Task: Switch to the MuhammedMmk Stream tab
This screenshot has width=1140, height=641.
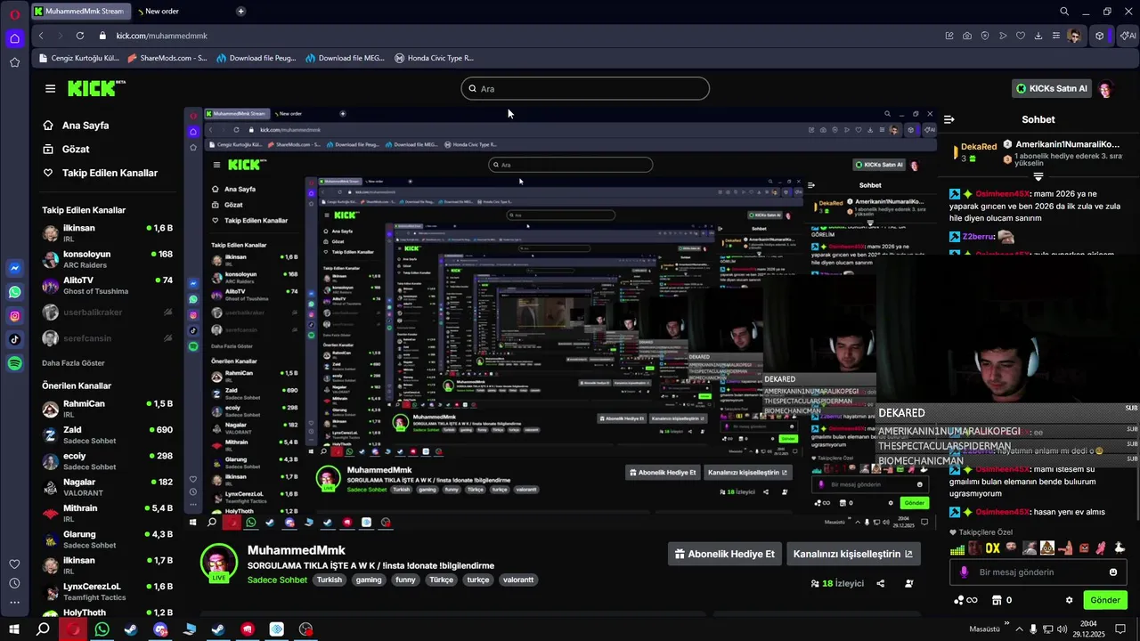Action: point(79,12)
